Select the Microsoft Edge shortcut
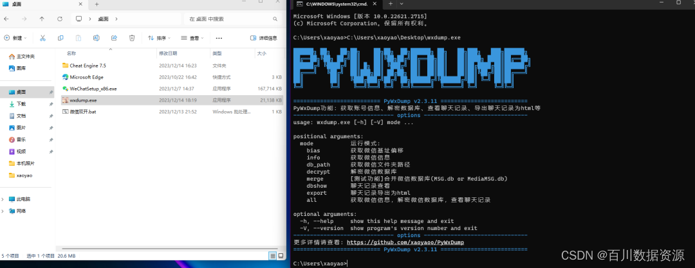This screenshot has height=268, width=695. pyautogui.click(x=172, y=77)
